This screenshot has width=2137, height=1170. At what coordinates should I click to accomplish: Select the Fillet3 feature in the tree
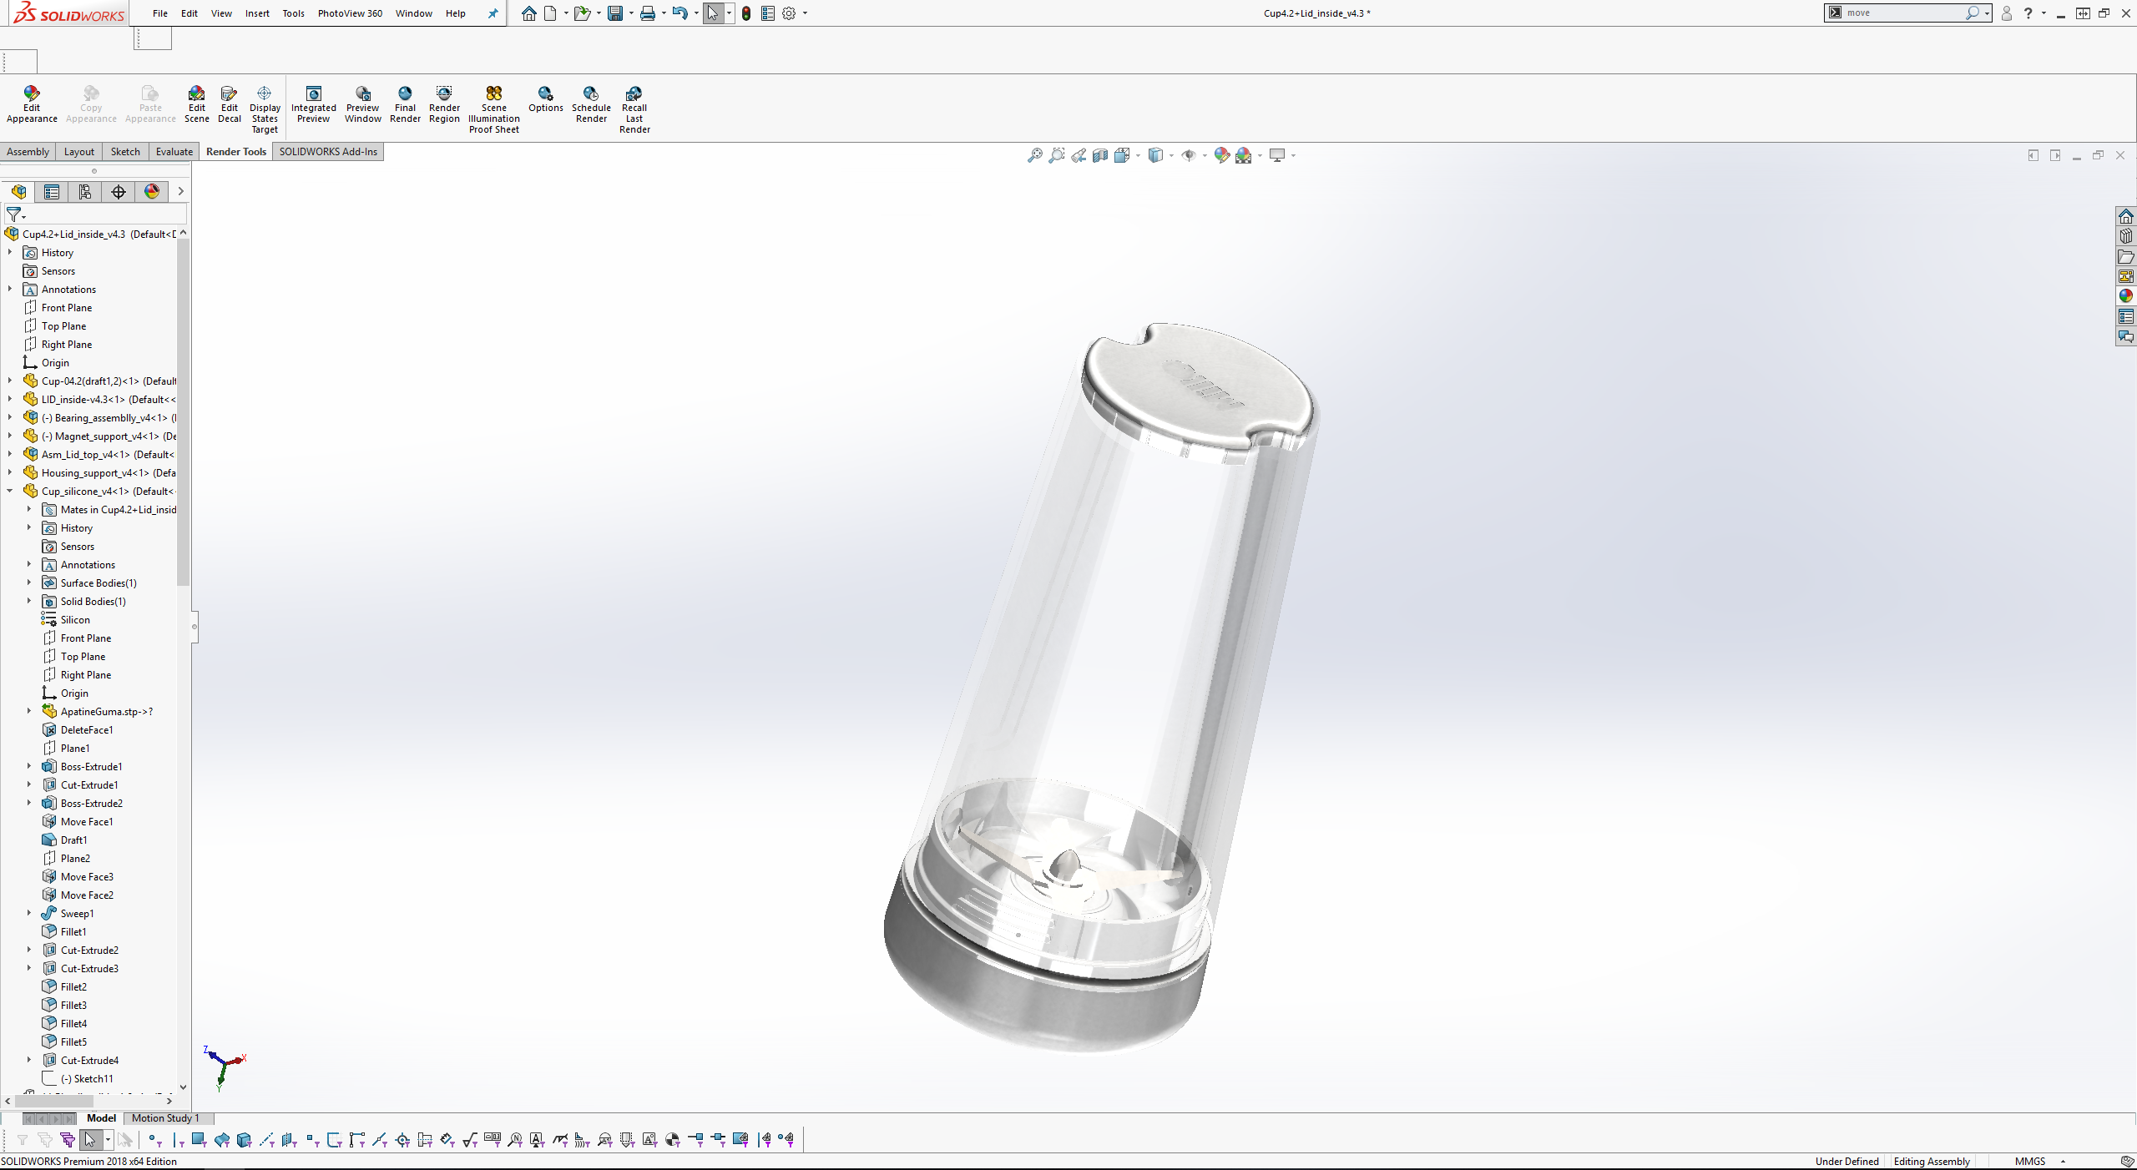tap(73, 1005)
